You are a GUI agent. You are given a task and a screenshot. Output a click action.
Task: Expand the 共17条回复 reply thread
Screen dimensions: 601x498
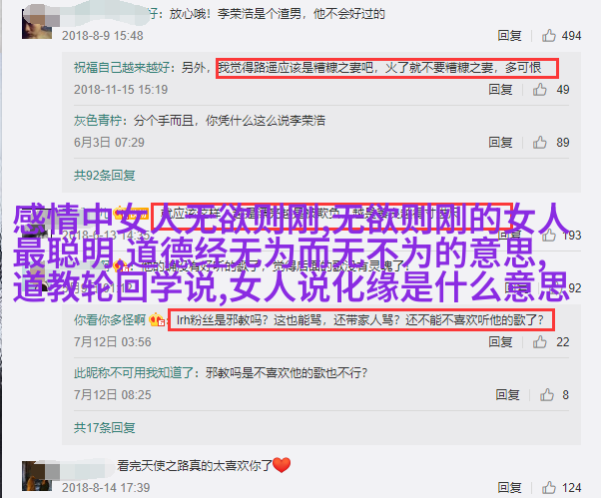pyautogui.click(x=104, y=427)
